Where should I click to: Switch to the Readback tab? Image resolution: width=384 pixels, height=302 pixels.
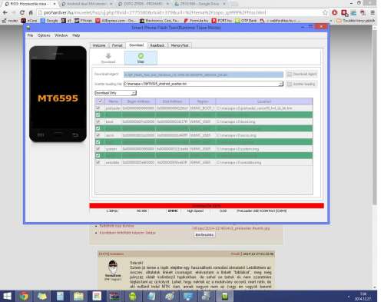click(x=157, y=45)
